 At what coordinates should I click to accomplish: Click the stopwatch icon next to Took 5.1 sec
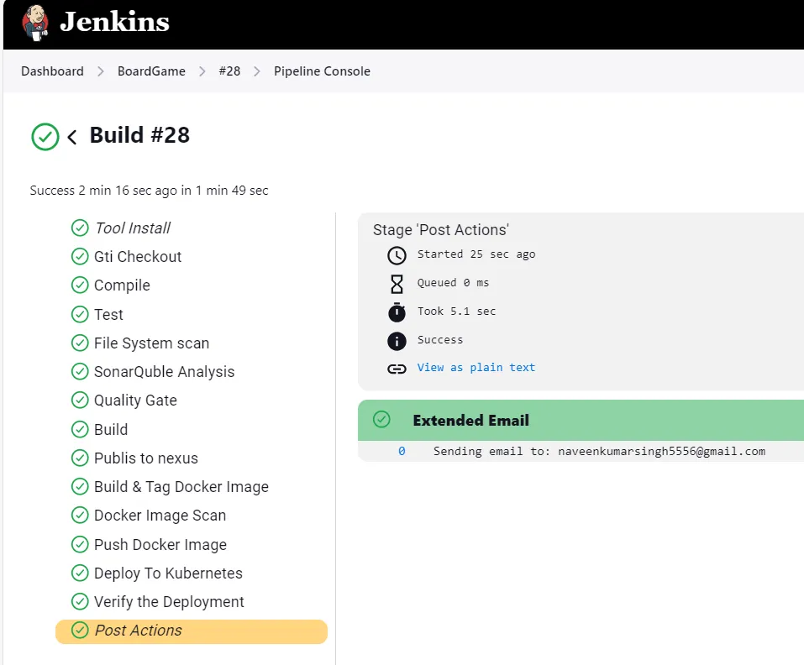pyautogui.click(x=397, y=312)
